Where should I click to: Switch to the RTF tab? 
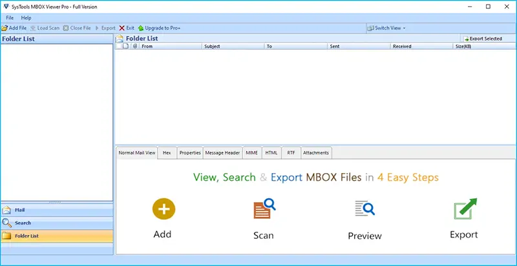pyautogui.click(x=291, y=153)
